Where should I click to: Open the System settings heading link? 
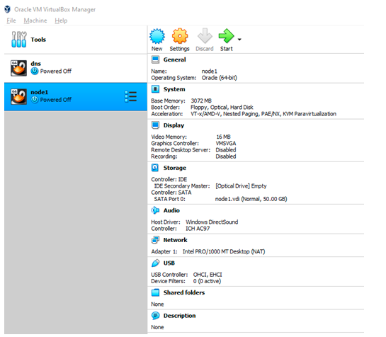coord(174,89)
